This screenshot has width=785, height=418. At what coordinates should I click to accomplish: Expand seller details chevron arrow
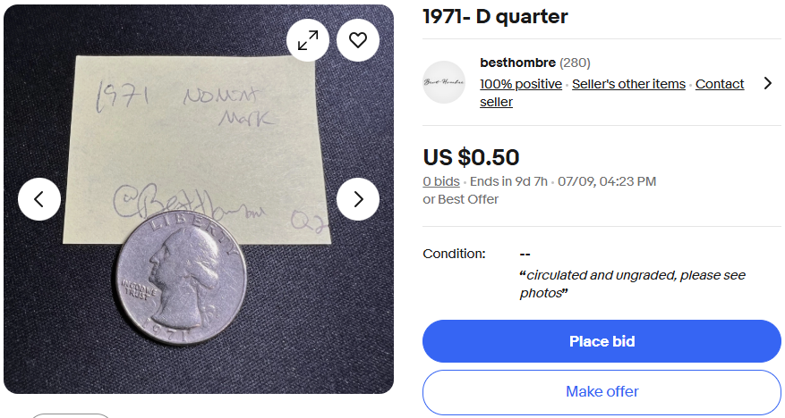(768, 83)
